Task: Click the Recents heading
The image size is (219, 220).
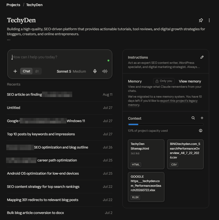Action: tap(13, 84)
